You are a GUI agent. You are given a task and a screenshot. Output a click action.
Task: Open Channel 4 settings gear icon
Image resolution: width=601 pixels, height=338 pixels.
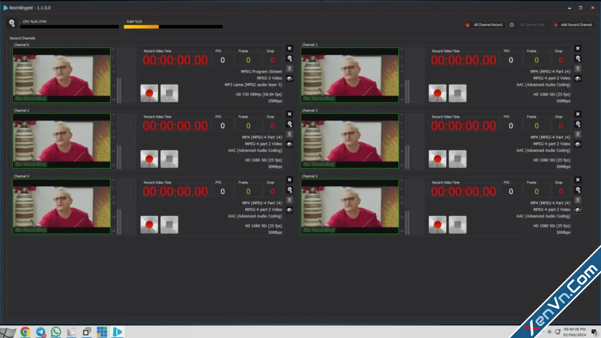click(289, 190)
